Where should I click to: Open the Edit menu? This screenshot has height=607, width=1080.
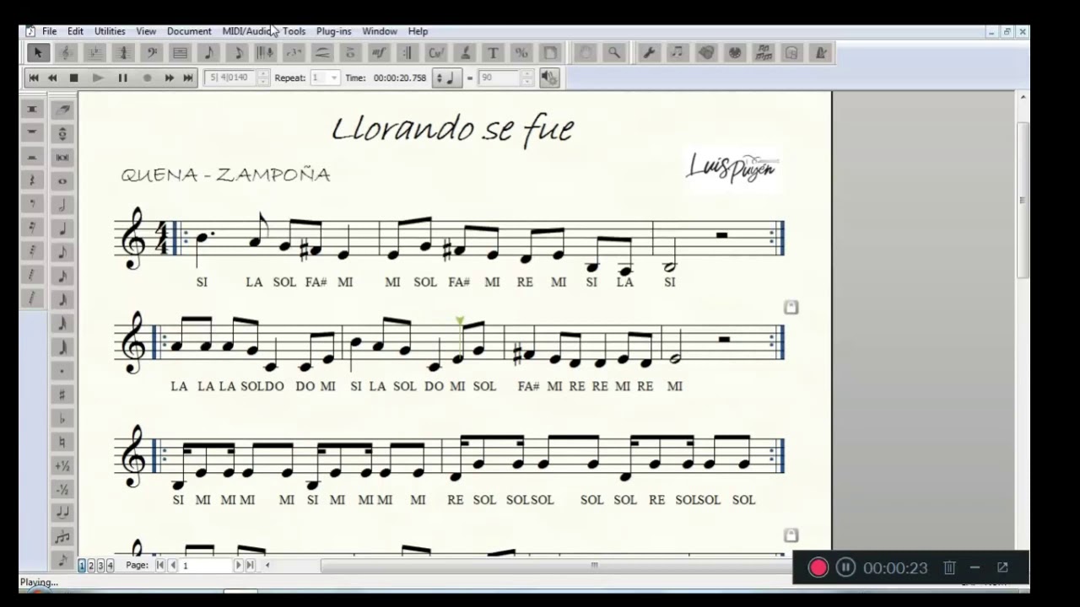(x=75, y=31)
